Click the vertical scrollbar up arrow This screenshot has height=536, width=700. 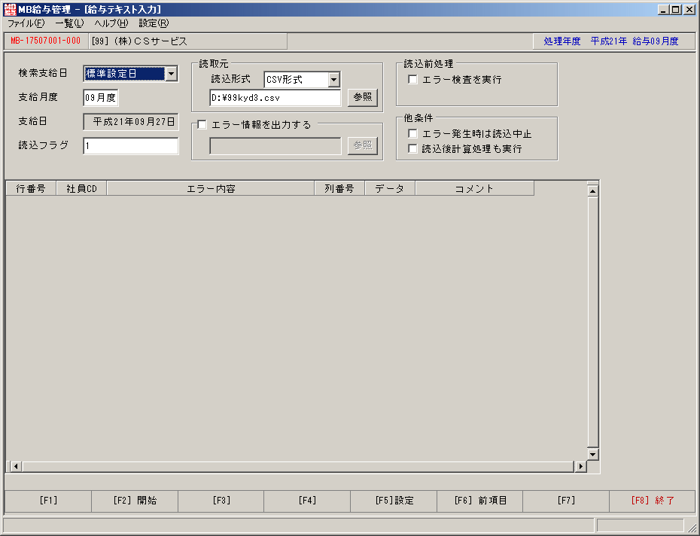click(x=593, y=191)
